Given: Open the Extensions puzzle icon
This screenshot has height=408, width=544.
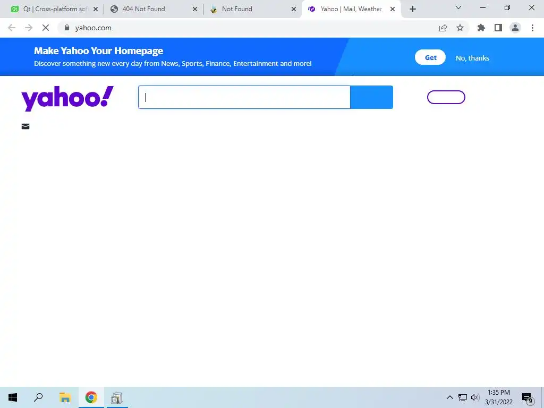Looking at the screenshot, I should (481, 28).
